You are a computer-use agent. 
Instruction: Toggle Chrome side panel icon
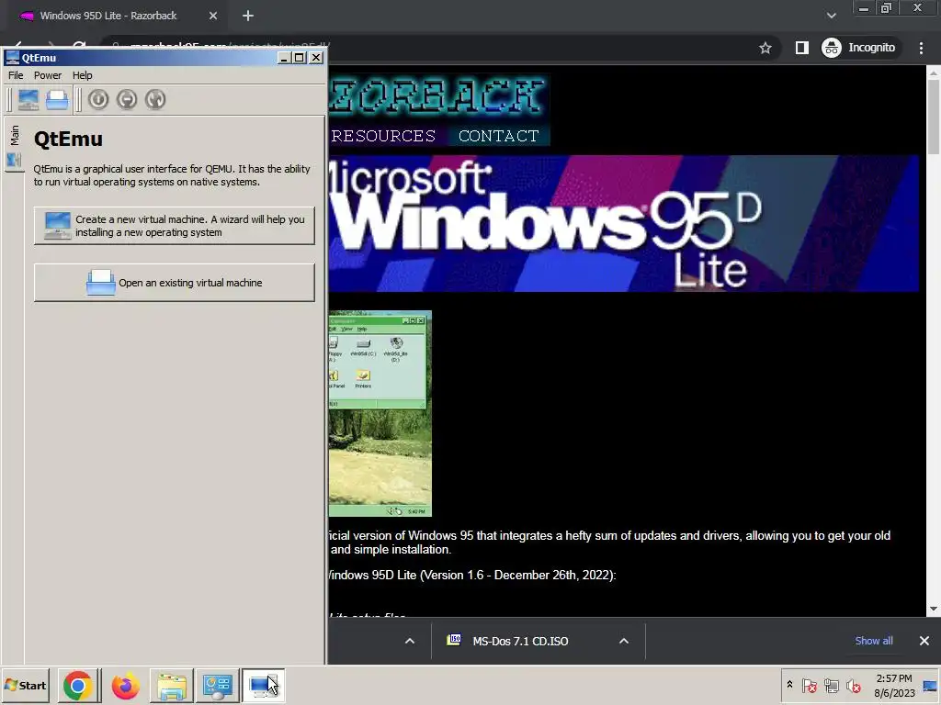coord(801,48)
